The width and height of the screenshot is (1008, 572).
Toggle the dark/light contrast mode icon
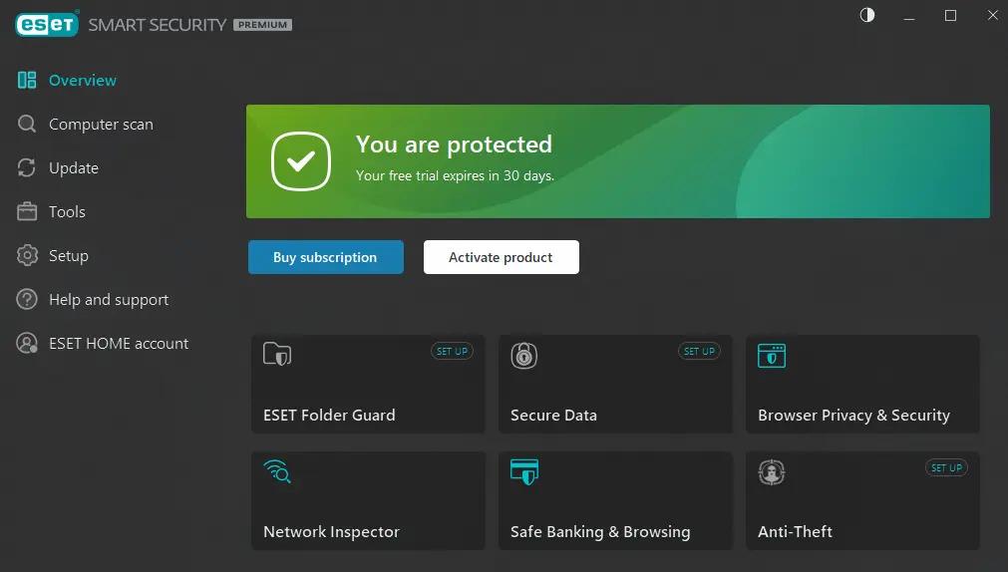867,15
